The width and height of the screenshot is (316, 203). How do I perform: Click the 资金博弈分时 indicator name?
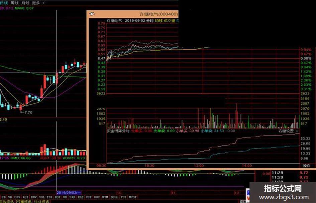(118, 131)
